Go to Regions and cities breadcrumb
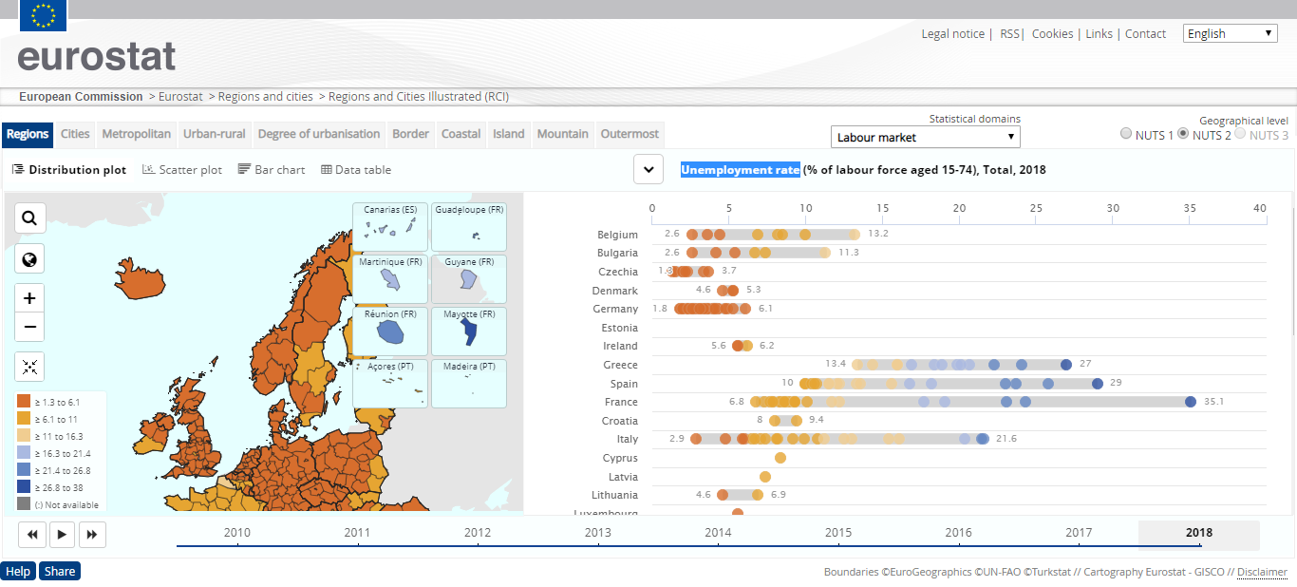The width and height of the screenshot is (1297, 587). pos(266,96)
